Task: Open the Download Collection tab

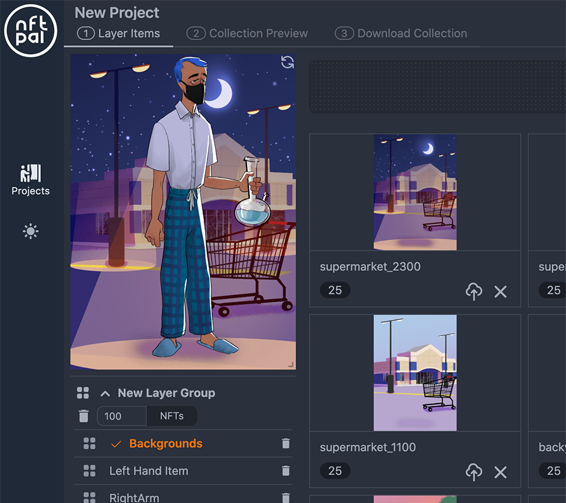Action: tap(401, 33)
